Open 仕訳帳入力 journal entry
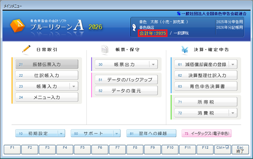The height and width of the screenshot is (159, 253). pos(47,75)
